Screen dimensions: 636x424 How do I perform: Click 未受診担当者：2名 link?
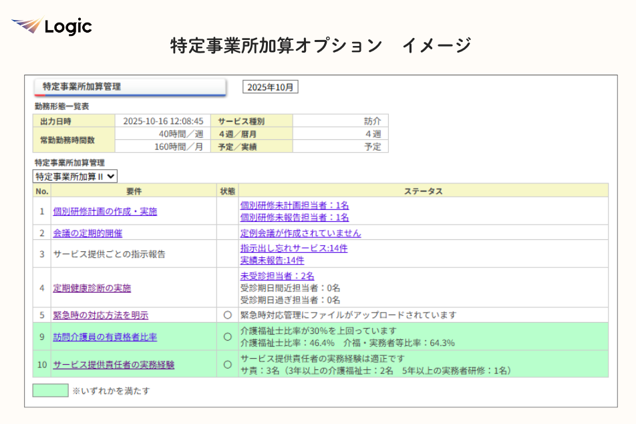click(277, 275)
